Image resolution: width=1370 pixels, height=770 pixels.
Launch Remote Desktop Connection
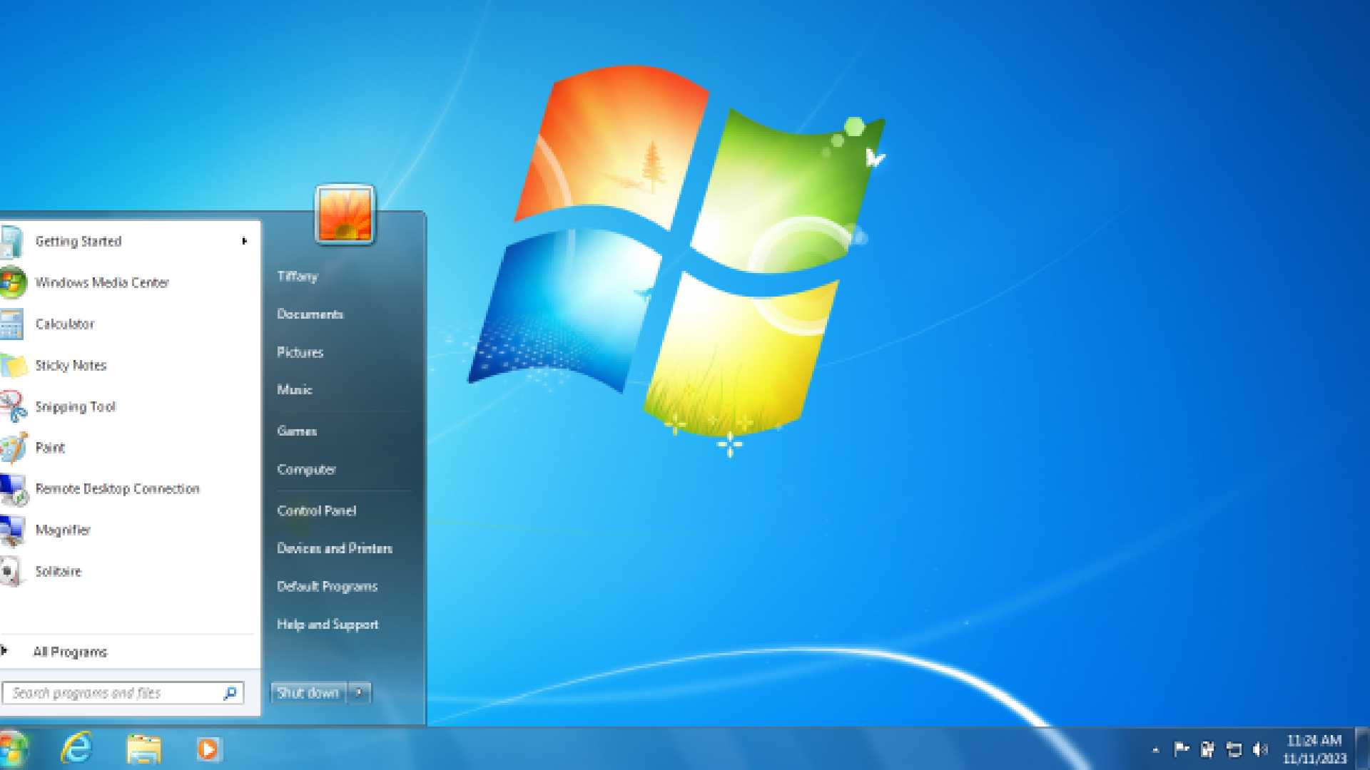pyautogui.click(x=118, y=489)
